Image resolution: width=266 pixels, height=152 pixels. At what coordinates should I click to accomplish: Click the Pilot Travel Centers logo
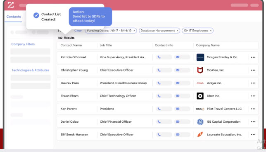200,109
